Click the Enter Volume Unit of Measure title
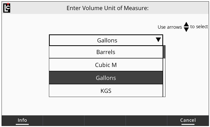 [x=107, y=8]
